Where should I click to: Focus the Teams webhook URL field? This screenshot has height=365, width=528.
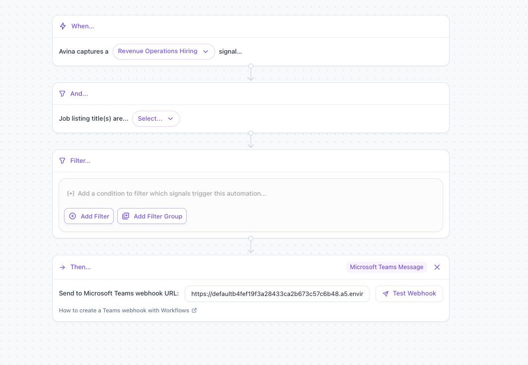pos(277,294)
